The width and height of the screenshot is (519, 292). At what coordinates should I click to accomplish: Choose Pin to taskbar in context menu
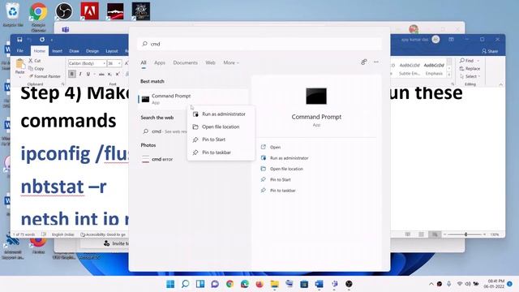(221, 152)
